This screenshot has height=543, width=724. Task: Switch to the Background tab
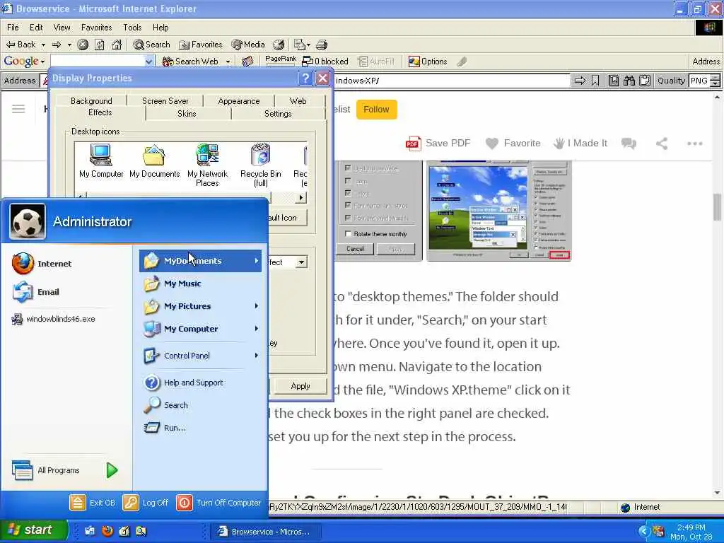point(91,100)
